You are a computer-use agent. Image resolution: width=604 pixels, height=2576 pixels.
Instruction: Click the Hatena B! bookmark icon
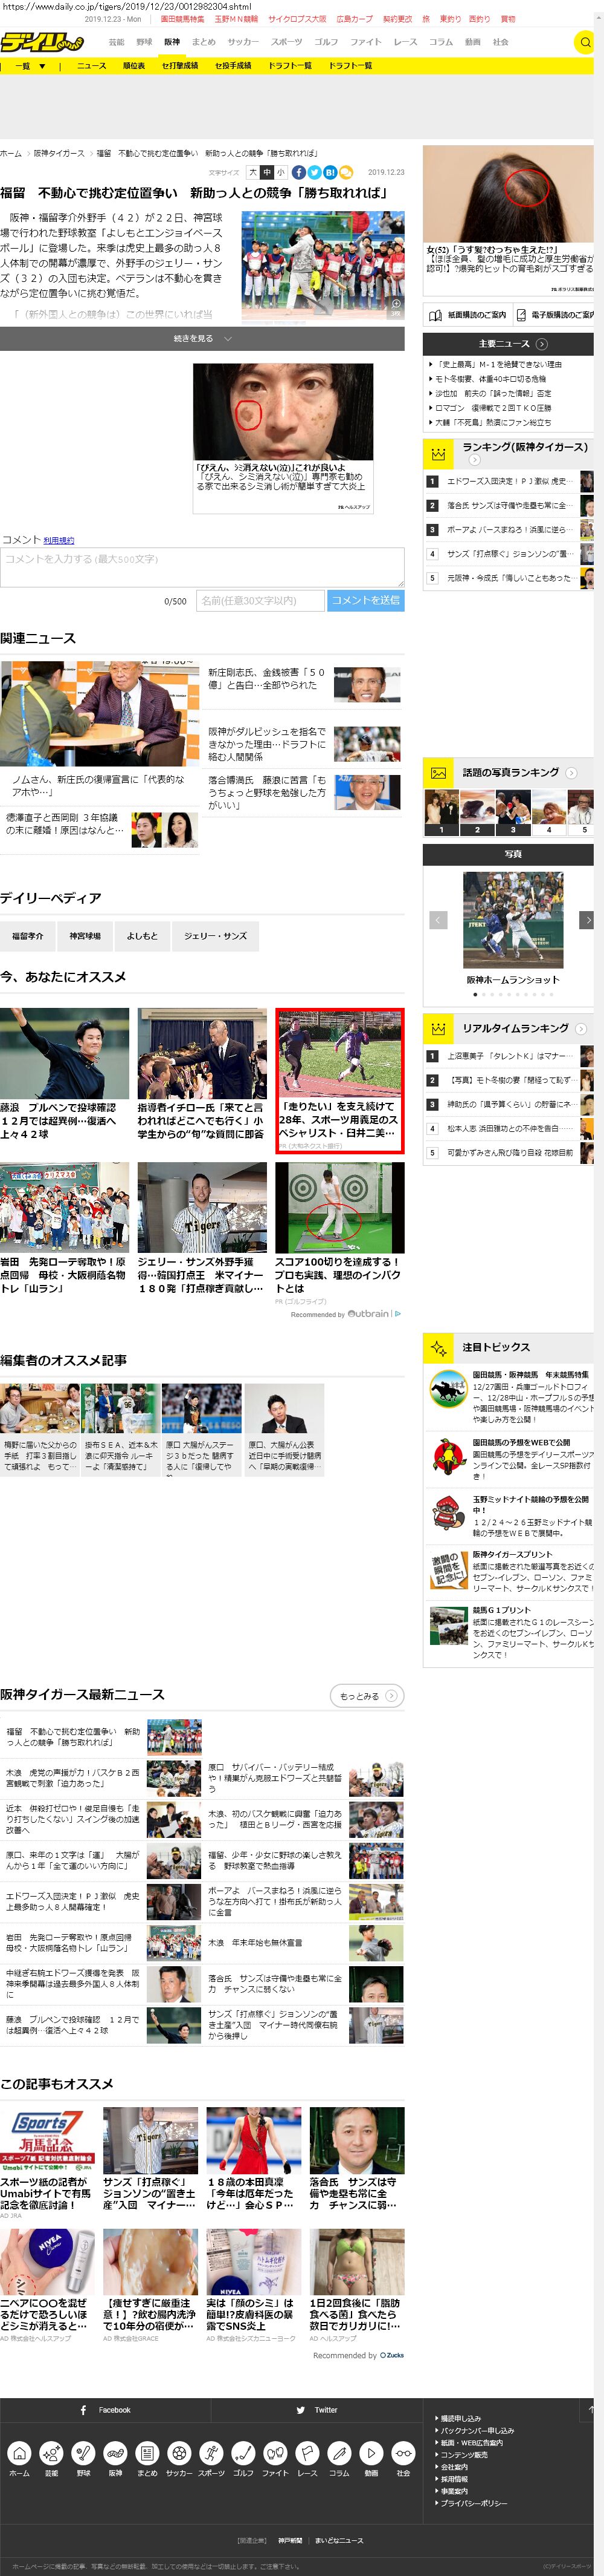pyautogui.click(x=330, y=172)
